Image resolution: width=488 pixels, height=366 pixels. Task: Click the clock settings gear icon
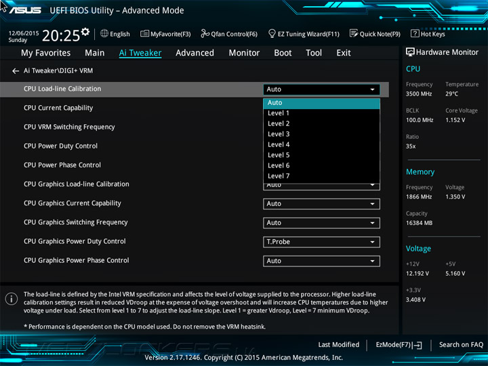click(x=85, y=31)
